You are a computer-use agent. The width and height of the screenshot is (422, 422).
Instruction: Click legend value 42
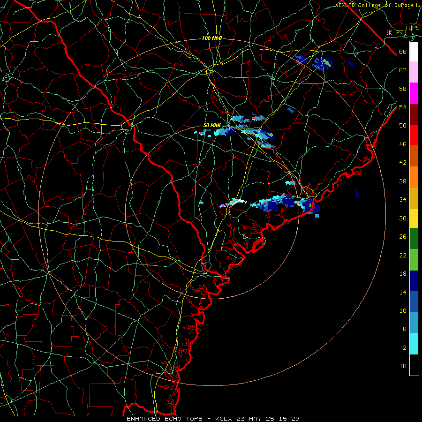(403, 163)
